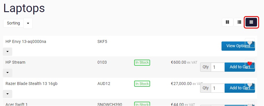Open the Acer Swift 1 product link

click(16, 104)
